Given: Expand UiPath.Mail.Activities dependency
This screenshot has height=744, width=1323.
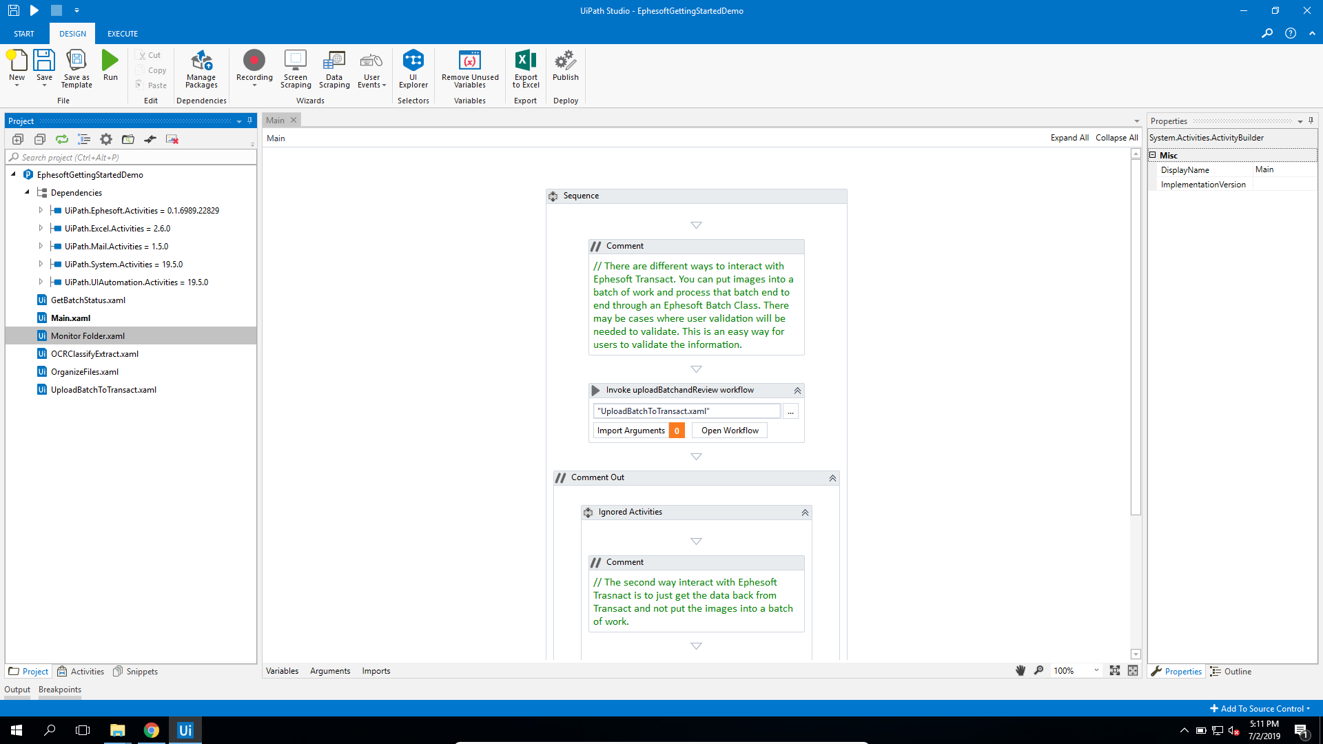Looking at the screenshot, I should pyautogui.click(x=41, y=246).
